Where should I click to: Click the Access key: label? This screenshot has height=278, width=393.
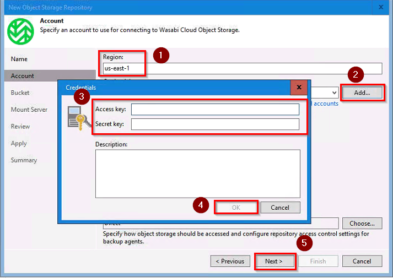(x=111, y=110)
